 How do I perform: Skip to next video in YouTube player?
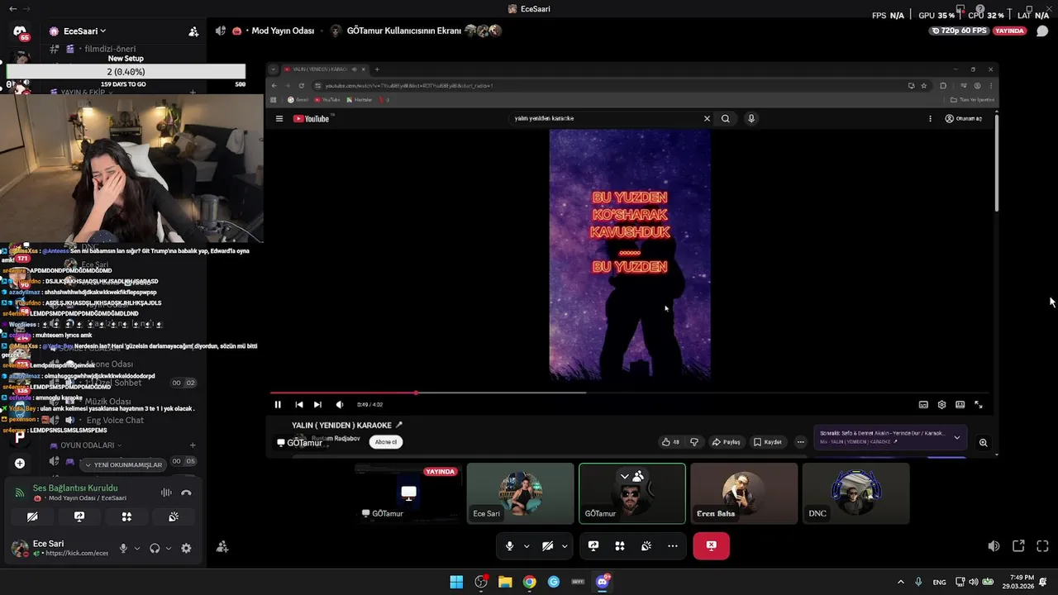pos(317,404)
